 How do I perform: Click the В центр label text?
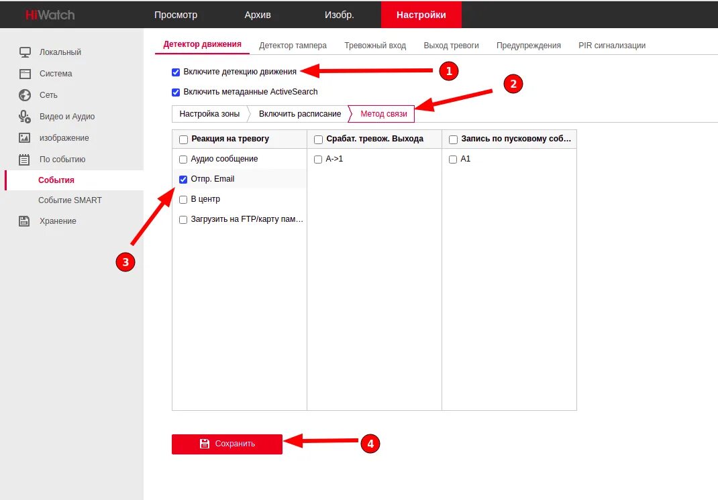(205, 199)
